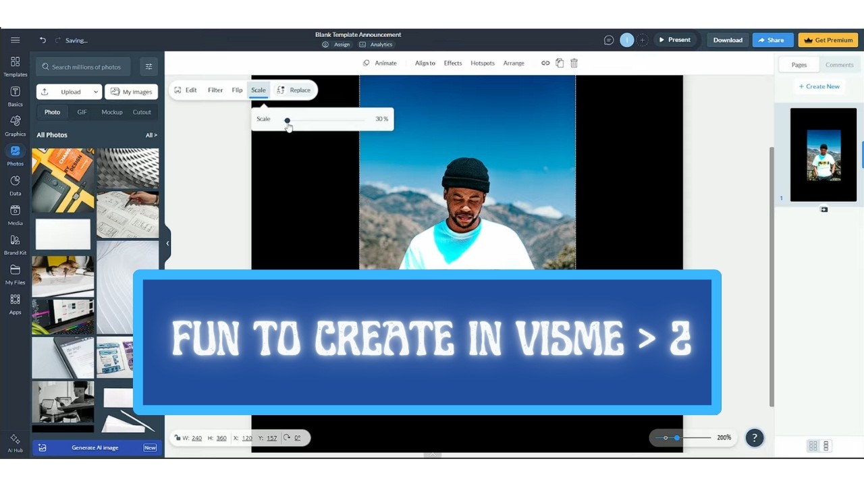Select the Photos sidebar panel
The image size is (864, 486).
point(15,155)
